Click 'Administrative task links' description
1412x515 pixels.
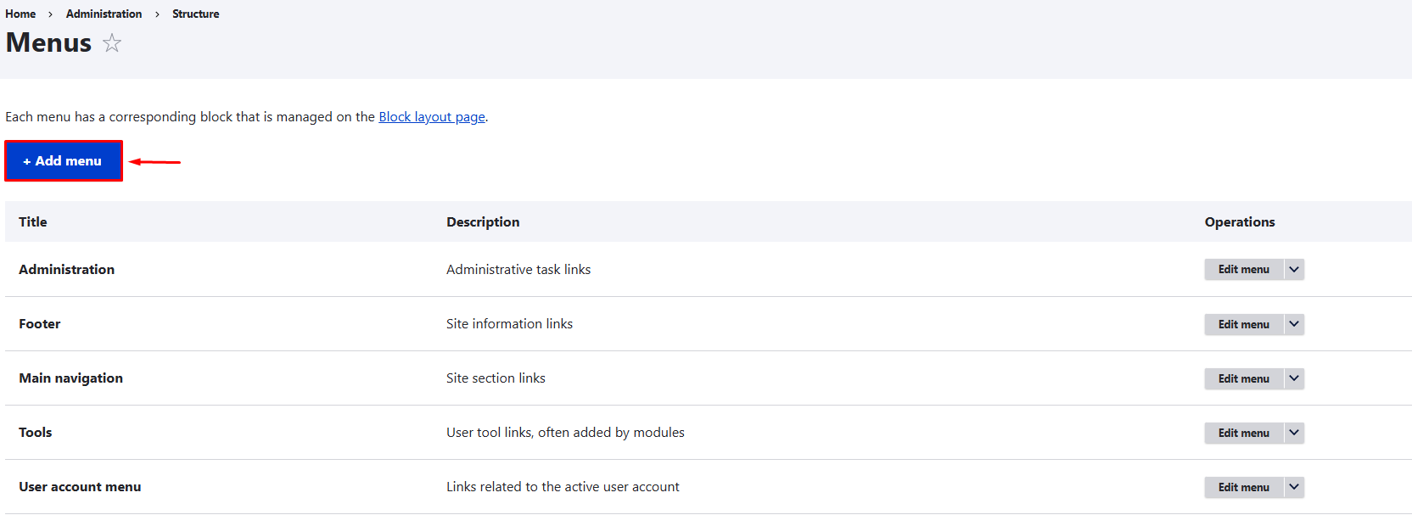click(518, 269)
